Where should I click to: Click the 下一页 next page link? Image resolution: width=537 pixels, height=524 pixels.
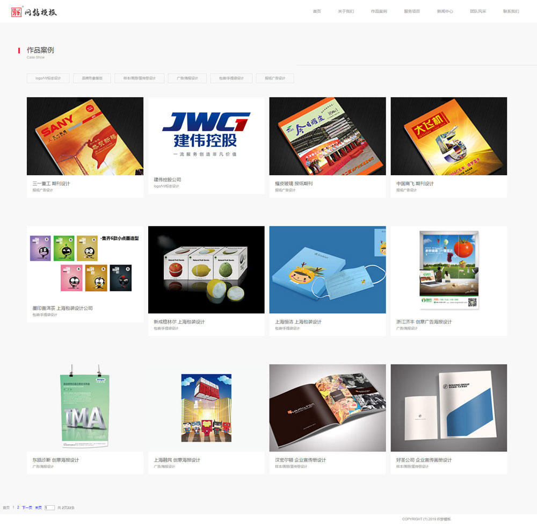pos(27,507)
